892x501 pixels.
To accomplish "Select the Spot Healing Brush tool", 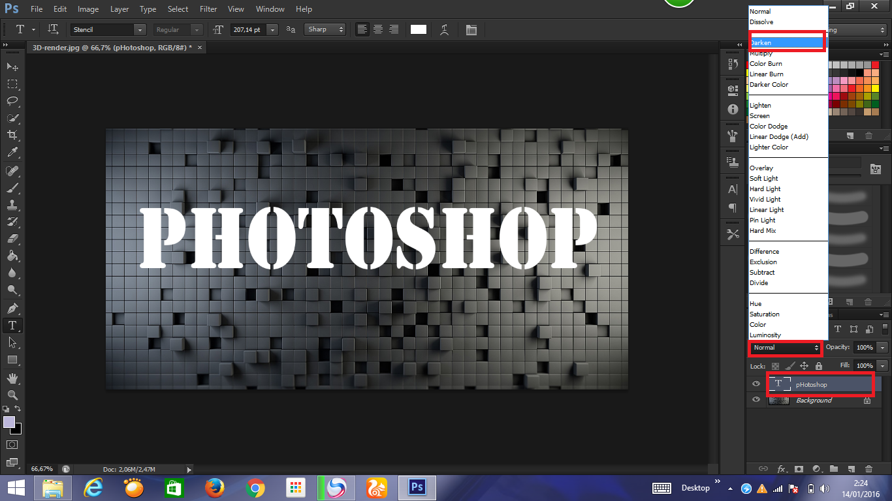I will [12, 170].
